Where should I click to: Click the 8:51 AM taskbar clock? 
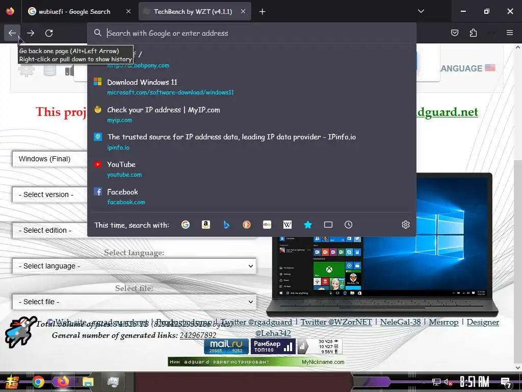[475, 382]
